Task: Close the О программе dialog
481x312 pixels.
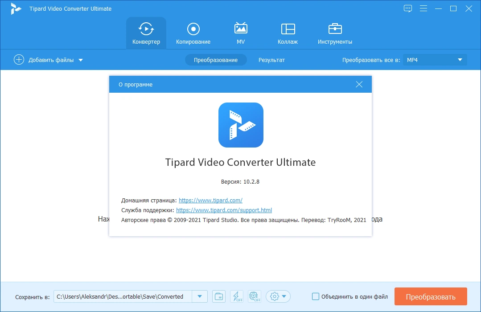Action: [359, 84]
